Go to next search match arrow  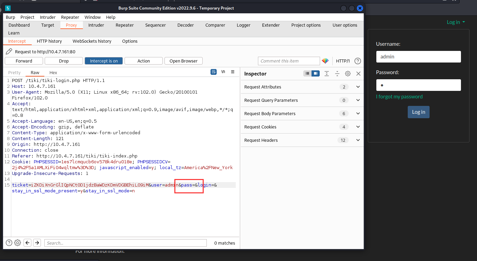pos(37,243)
